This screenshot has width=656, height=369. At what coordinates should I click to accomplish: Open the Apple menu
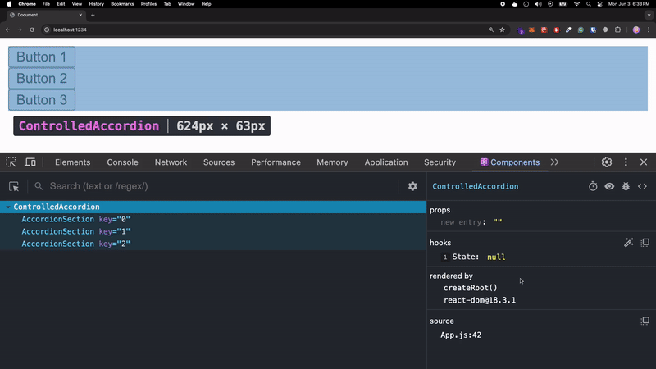[9, 4]
